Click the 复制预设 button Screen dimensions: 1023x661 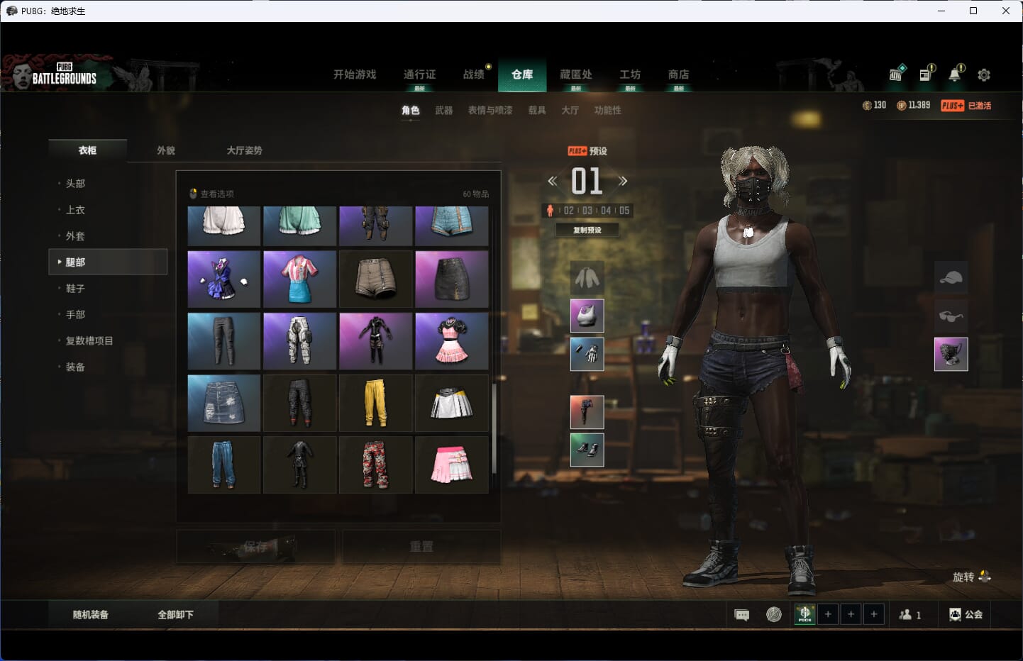(587, 230)
